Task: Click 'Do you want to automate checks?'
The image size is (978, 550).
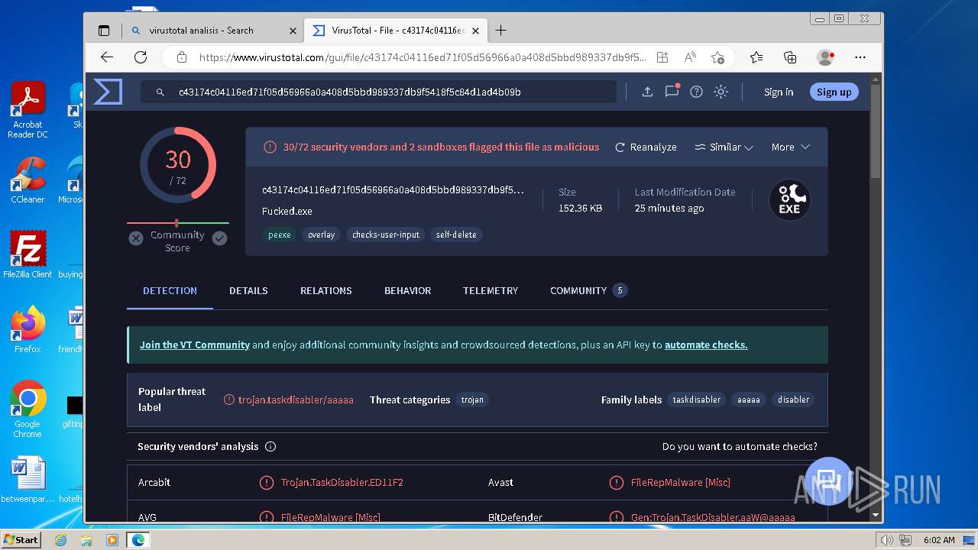Action: click(740, 446)
